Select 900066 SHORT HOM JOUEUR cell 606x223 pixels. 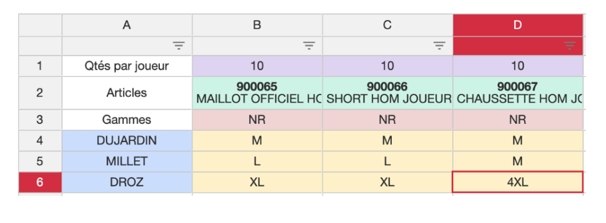[388, 93]
